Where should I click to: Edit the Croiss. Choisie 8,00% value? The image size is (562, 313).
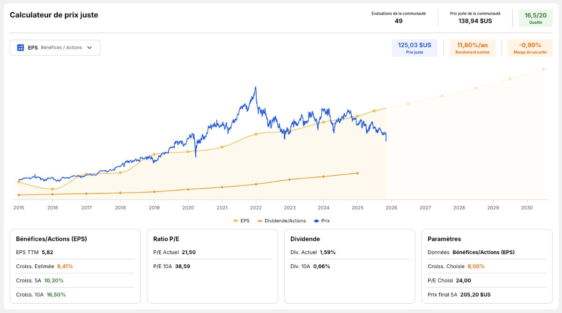point(476,266)
